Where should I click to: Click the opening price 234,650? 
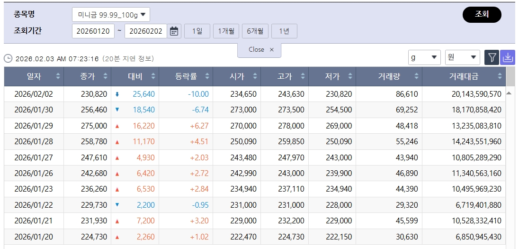click(243, 94)
